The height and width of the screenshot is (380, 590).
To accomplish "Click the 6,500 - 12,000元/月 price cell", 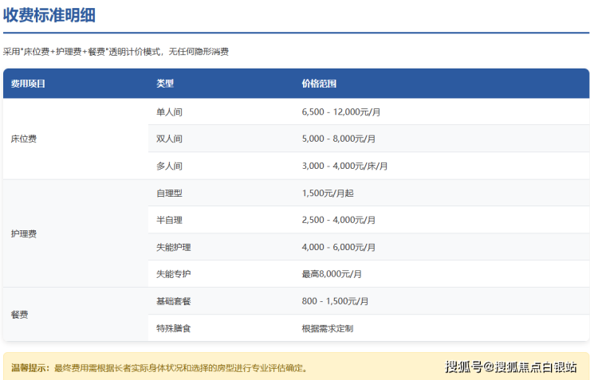I will pos(341,112).
